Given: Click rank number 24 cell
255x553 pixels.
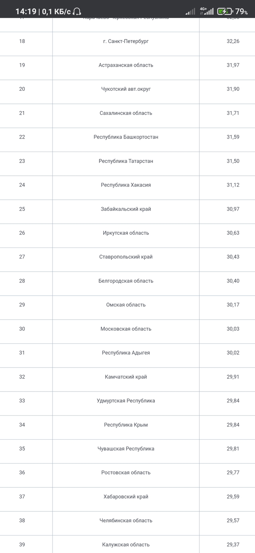Looking at the screenshot, I should click(x=22, y=185).
